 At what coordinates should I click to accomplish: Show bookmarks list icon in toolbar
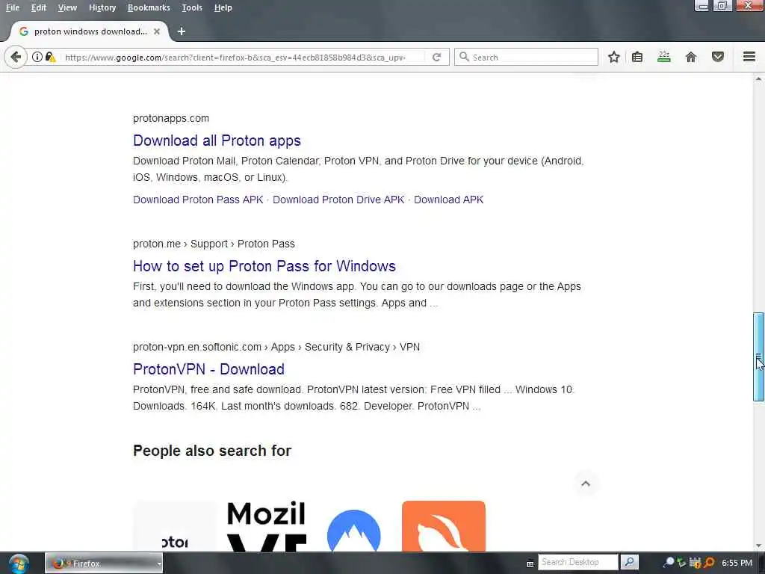637,57
